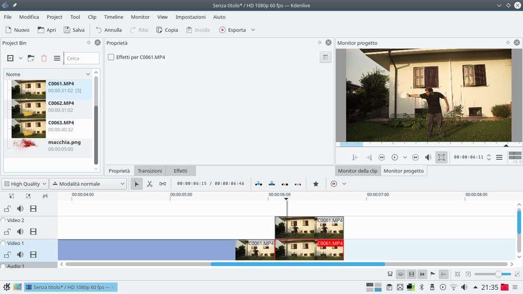The height and width of the screenshot is (294, 523).
Task: Click the monitor volume speaker icon
Action: point(428,157)
